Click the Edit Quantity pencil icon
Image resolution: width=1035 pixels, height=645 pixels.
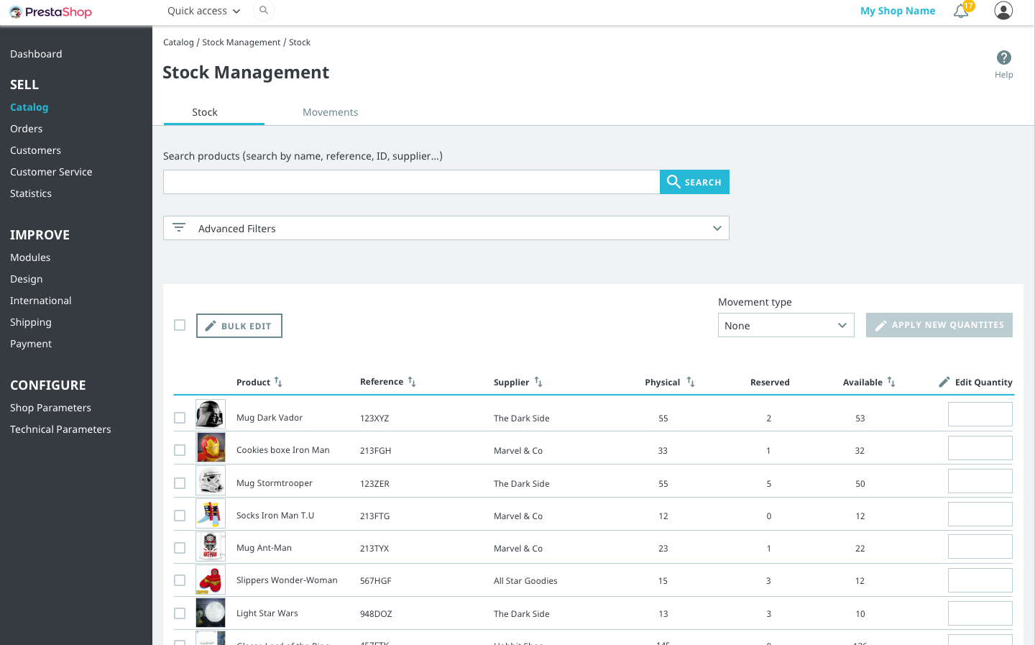[944, 382]
